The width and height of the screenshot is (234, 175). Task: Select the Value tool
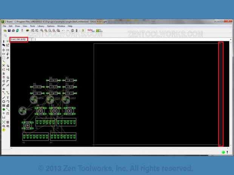point(8,77)
